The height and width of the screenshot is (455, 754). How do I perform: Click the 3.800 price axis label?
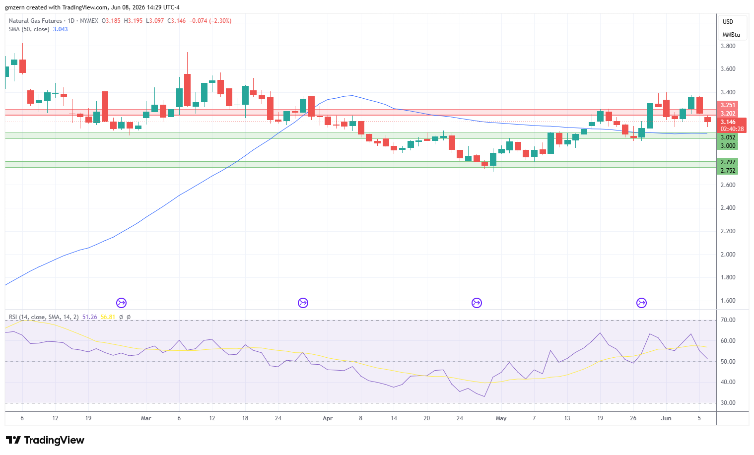[728, 46]
